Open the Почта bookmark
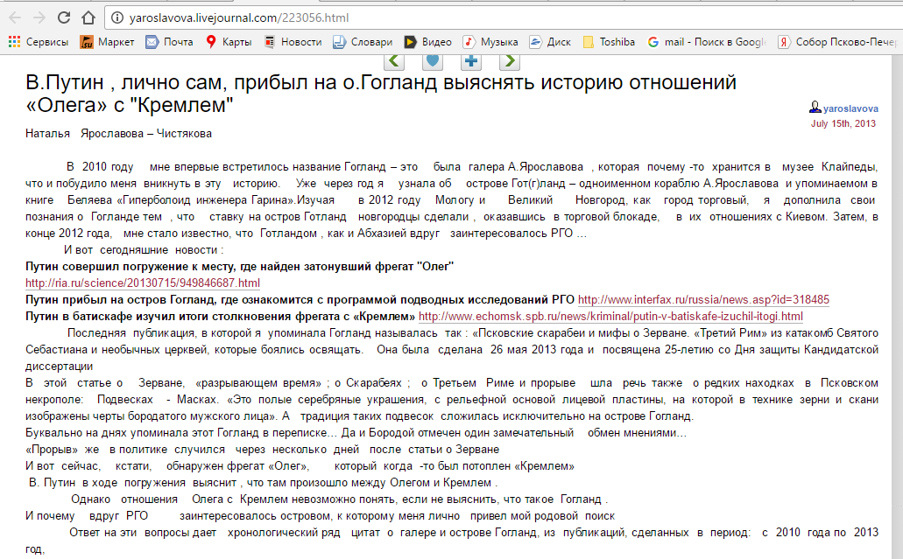 (169, 42)
